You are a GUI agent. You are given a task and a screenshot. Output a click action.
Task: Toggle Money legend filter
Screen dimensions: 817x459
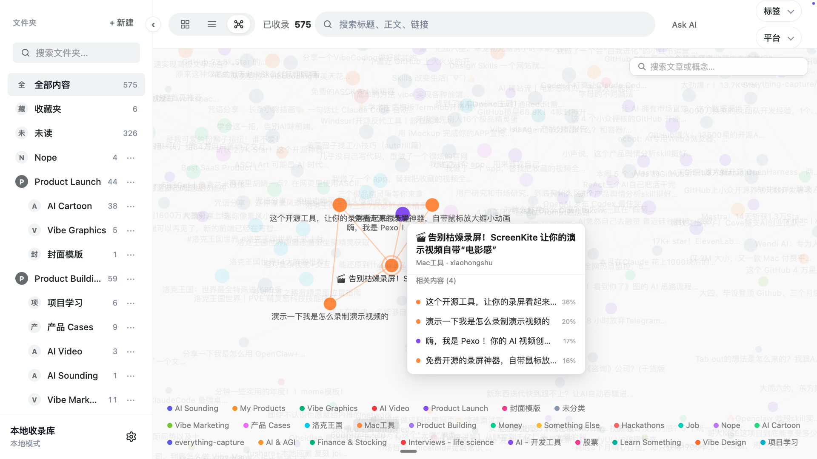(506, 425)
